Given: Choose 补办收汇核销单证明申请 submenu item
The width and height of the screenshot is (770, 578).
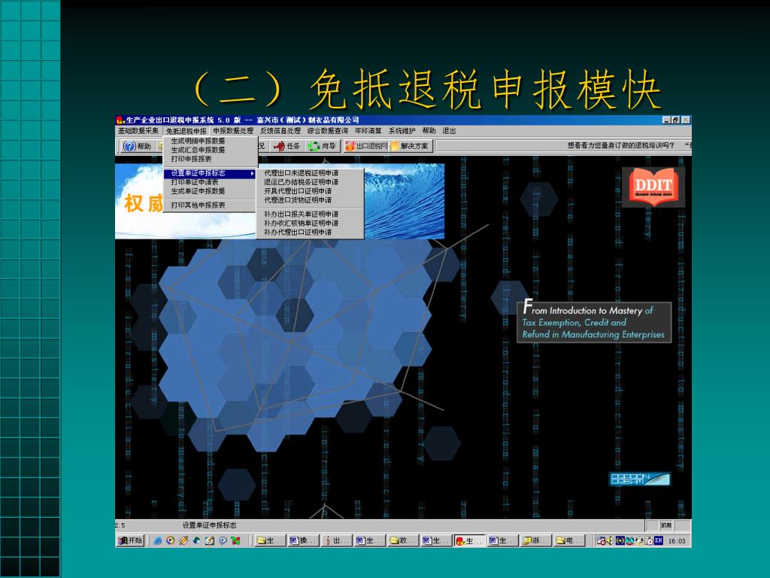Looking at the screenshot, I should (x=310, y=223).
